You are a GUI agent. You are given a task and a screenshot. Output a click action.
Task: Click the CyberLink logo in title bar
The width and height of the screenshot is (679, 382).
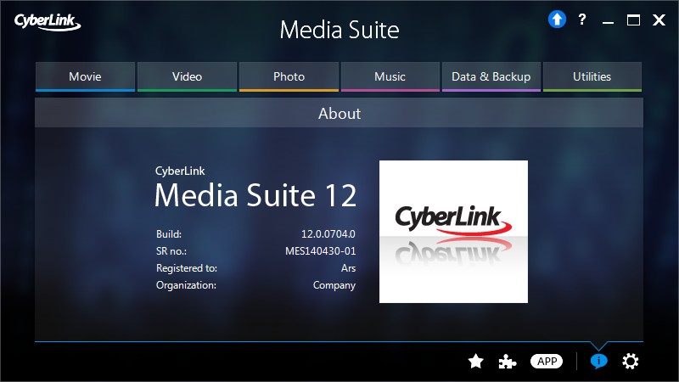(x=48, y=22)
